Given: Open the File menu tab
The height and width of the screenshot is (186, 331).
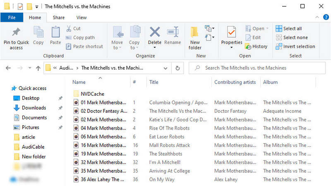Looking at the screenshot, I should pos(12,17).
